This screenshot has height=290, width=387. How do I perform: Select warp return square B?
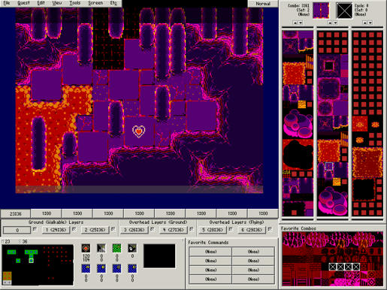pos(101,269)
